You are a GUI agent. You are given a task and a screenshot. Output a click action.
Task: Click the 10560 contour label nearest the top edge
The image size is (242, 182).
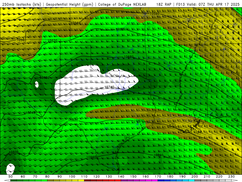coord(155,14)
